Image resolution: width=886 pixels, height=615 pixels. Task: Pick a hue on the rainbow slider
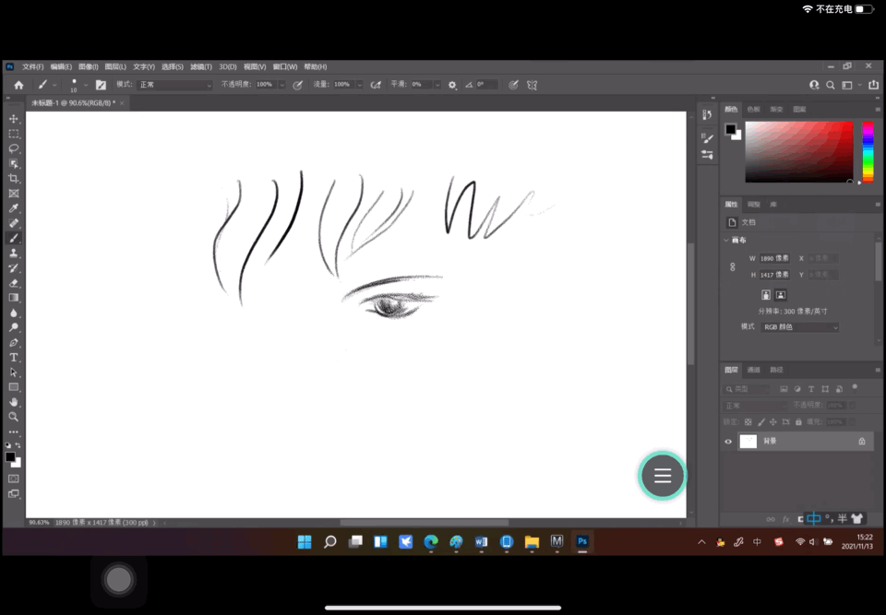point(868,152)
